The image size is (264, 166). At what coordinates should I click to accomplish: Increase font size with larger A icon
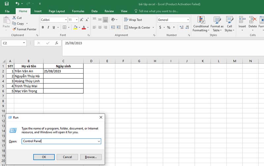(x=82, y=20)
